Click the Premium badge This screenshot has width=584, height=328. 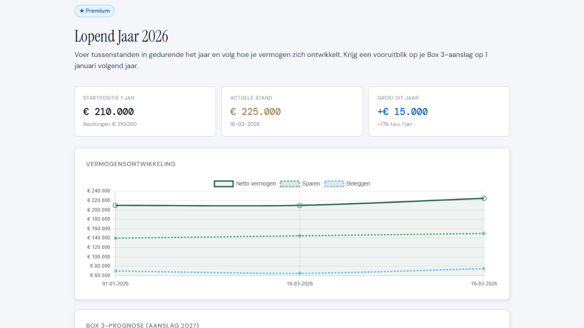click(94, 10)
